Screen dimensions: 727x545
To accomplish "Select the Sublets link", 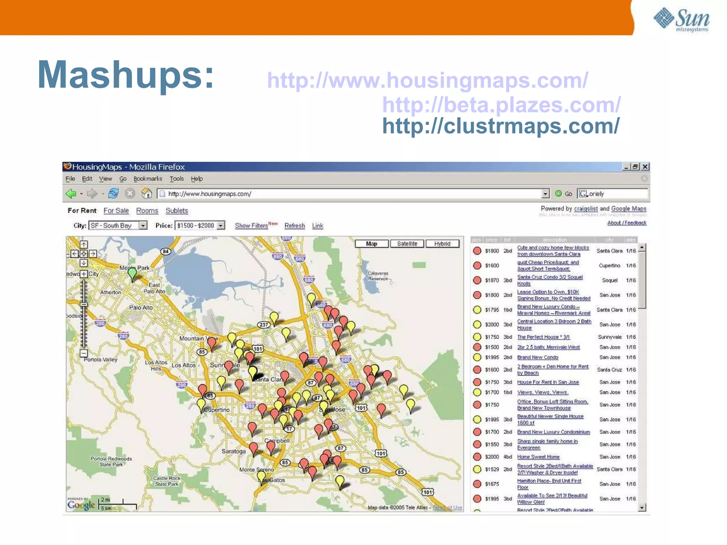I will click(177, 210).
